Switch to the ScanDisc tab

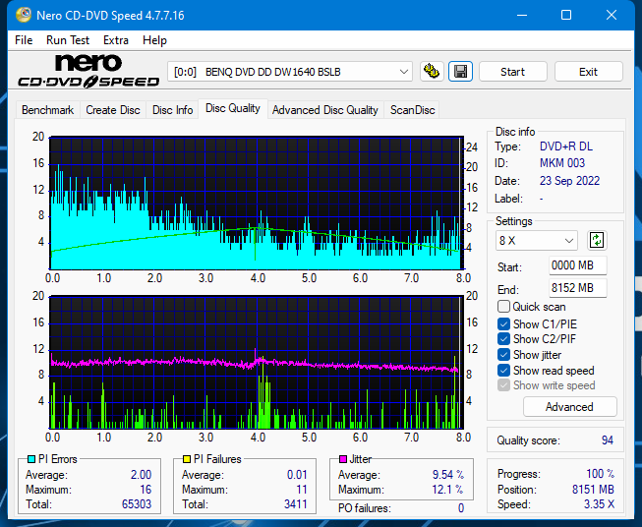pyautogui.click(x=412, y=110)
